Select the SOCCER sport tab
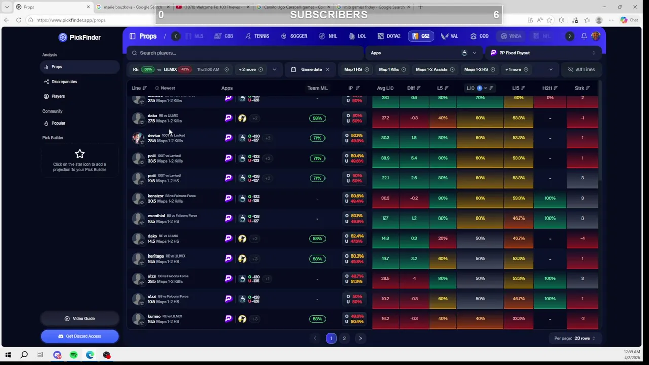The image size is (649, 365). tap(294, 36)
